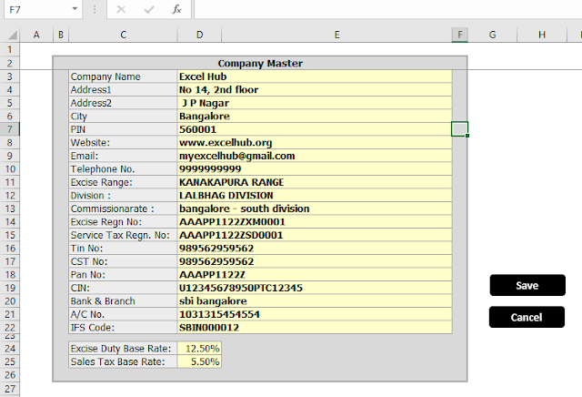Click the 'Sales Tax Base Rate:' label cell
Image resolution: width=582 pixels, height=397 pixels.
(x=123, y=361)
